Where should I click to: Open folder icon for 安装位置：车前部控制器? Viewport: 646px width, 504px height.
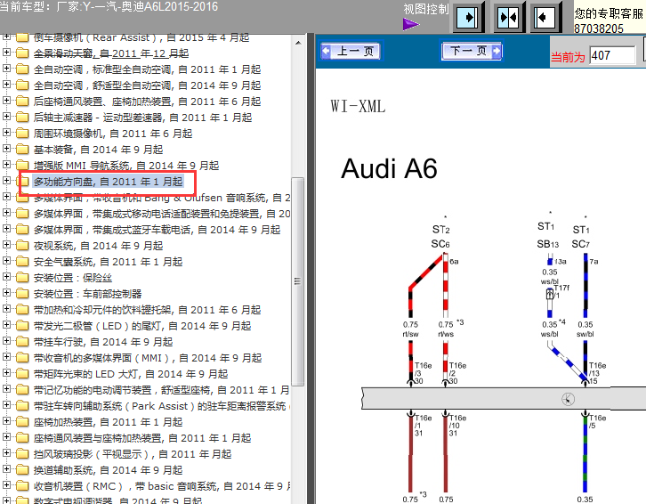pyautogui.click(x=22, y=294)
